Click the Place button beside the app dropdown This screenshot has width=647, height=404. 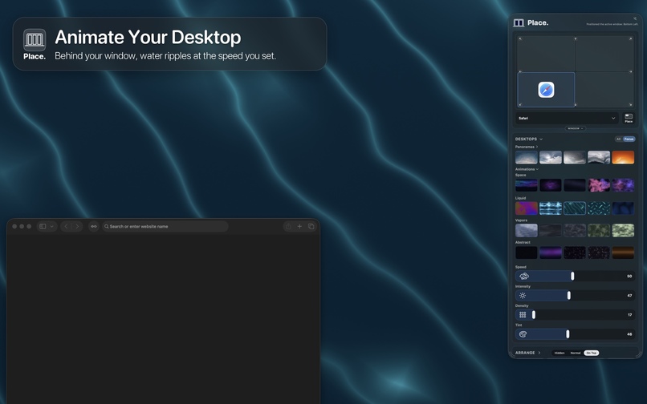pyautogui.click(x=629, y=119)
